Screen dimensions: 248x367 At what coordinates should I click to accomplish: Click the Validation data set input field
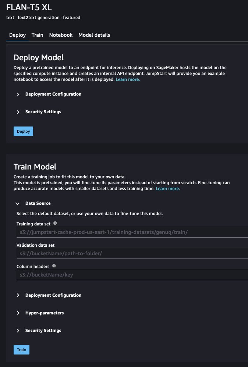pyautogui.click(x=132, y=253)
